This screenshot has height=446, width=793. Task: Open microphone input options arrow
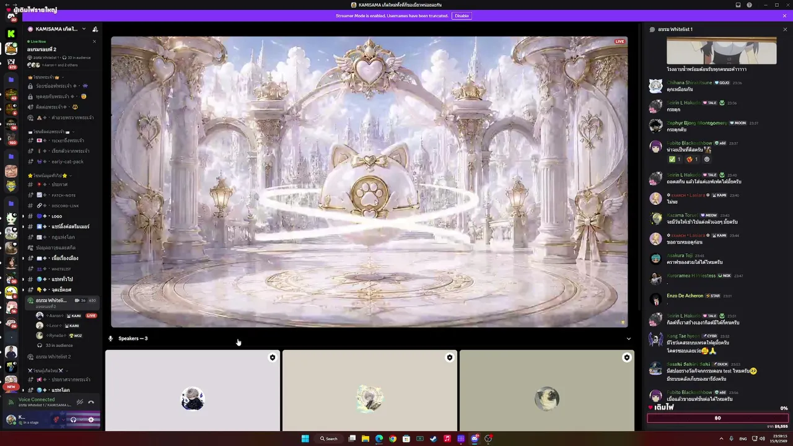point(63,419)
